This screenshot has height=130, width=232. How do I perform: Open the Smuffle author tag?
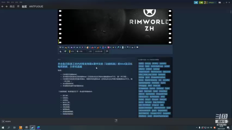[x=166, y=80]
